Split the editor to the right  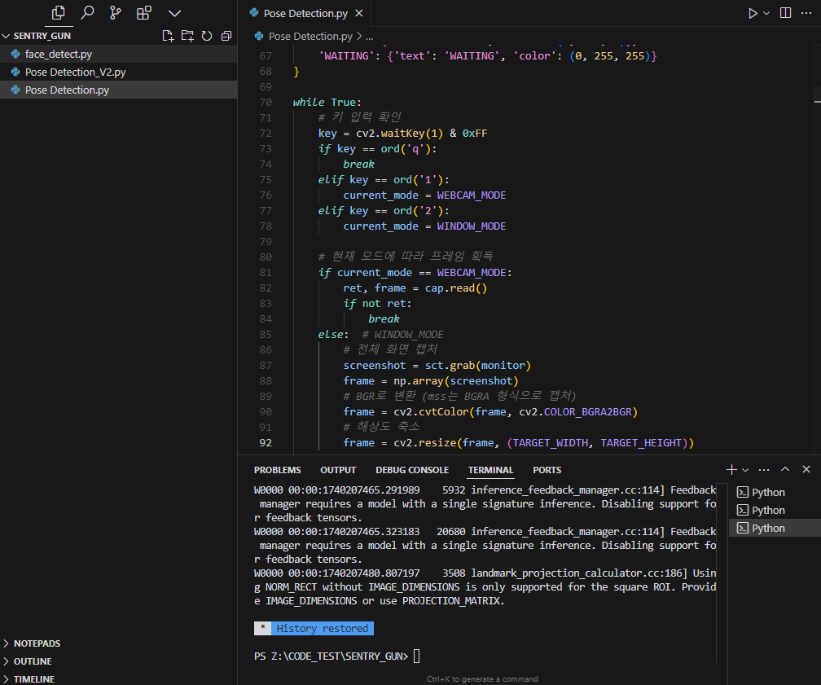click(x=785, y=13)
